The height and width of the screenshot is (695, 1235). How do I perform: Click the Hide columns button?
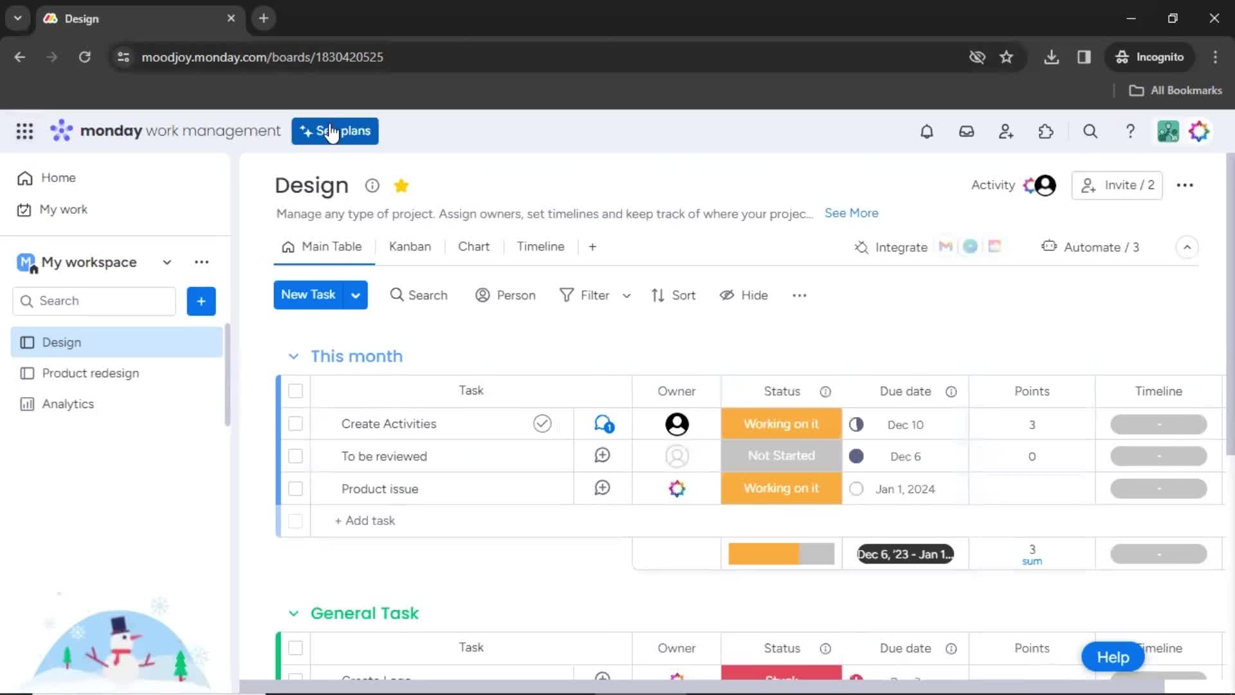(744, 295)
